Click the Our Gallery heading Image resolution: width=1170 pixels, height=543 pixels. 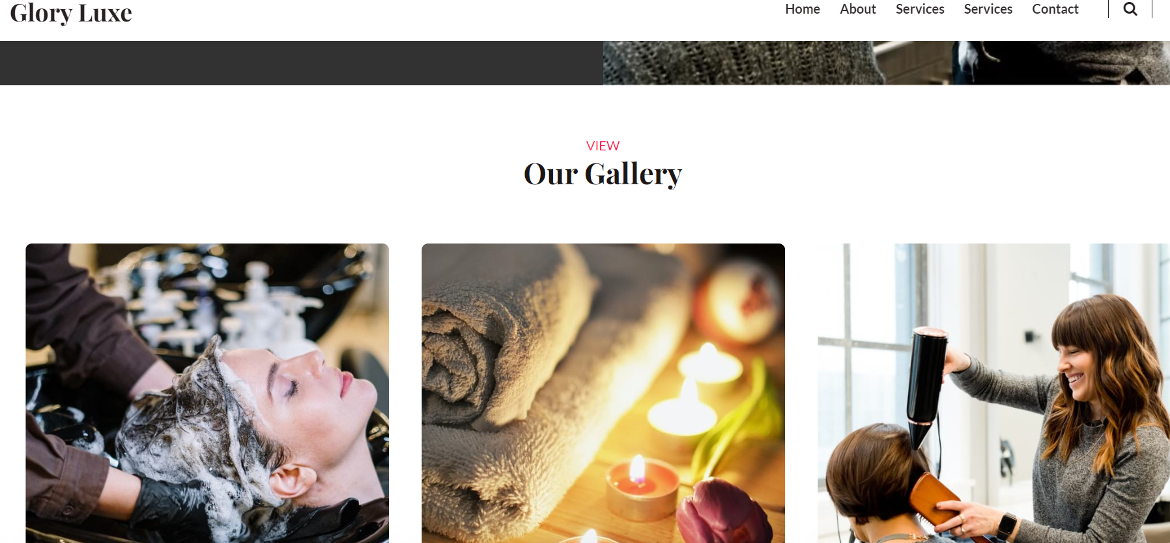point(603,174)
